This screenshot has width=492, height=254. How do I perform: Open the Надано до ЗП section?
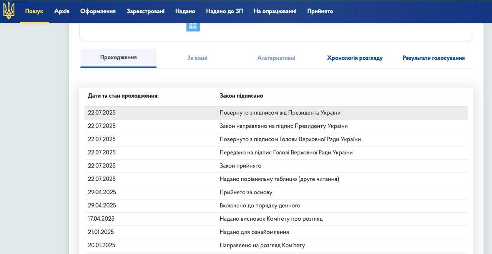pyautogui.click(x=224, y=11)
